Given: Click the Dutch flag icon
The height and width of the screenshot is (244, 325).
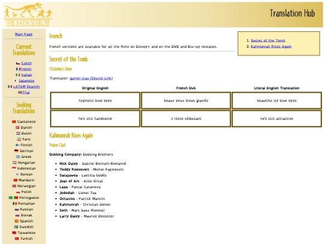Looking at the screenshot, I should point(18,133).
